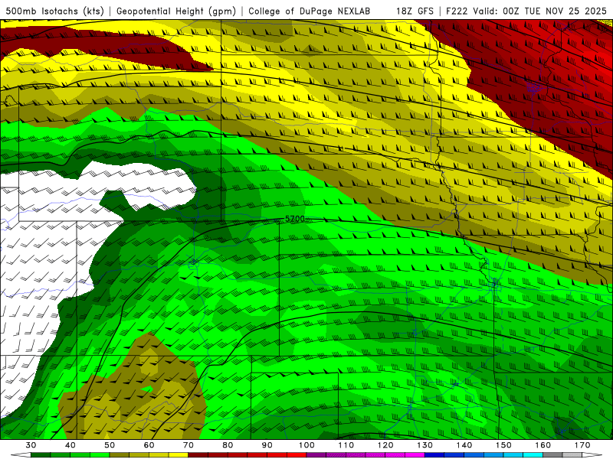Click the '170' value on the color scale
Image resolution: width=613 pixels, height=459 pixels.
pos(582,445)
